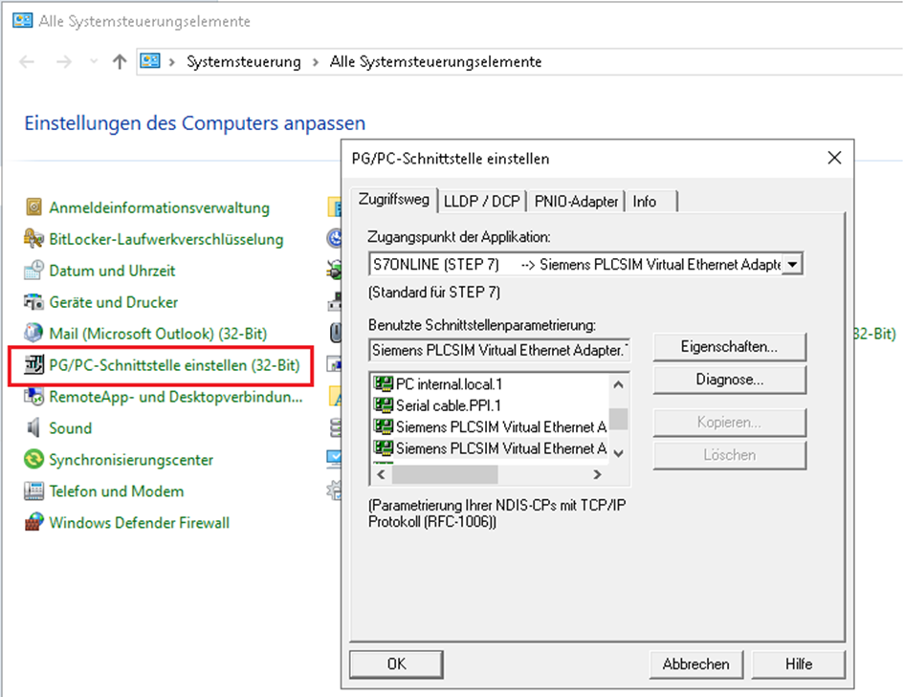Open Geräte und Drucker link
The height and width of the screenshot is (697, 904).
[114, 302]
